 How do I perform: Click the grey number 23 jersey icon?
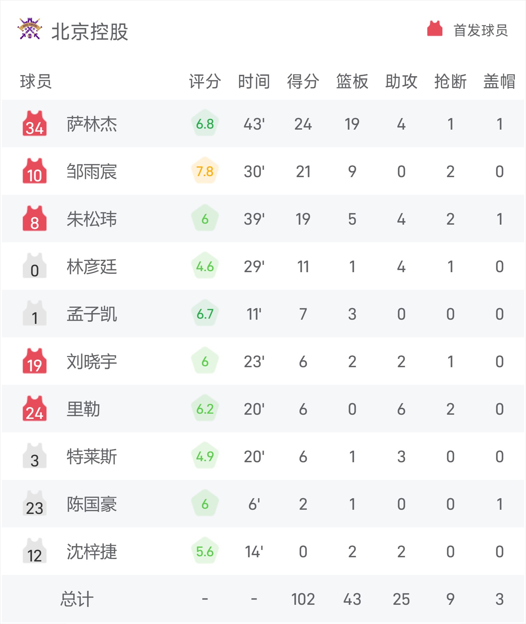tap(35, 503)
